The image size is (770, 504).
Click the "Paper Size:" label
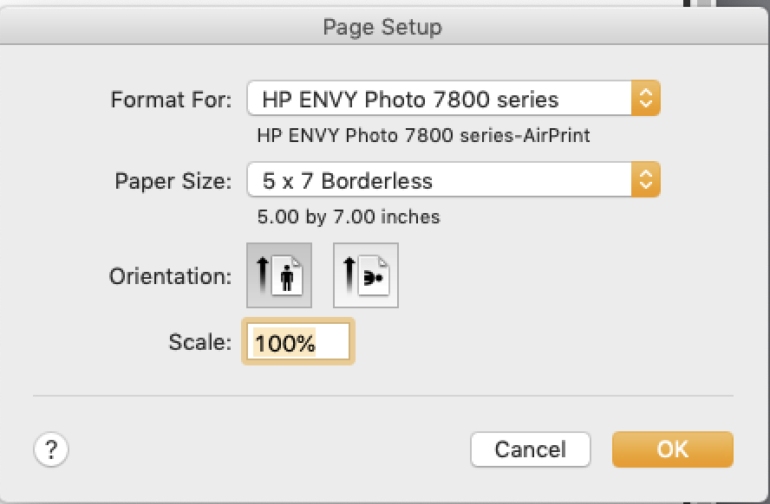[173, 181]
